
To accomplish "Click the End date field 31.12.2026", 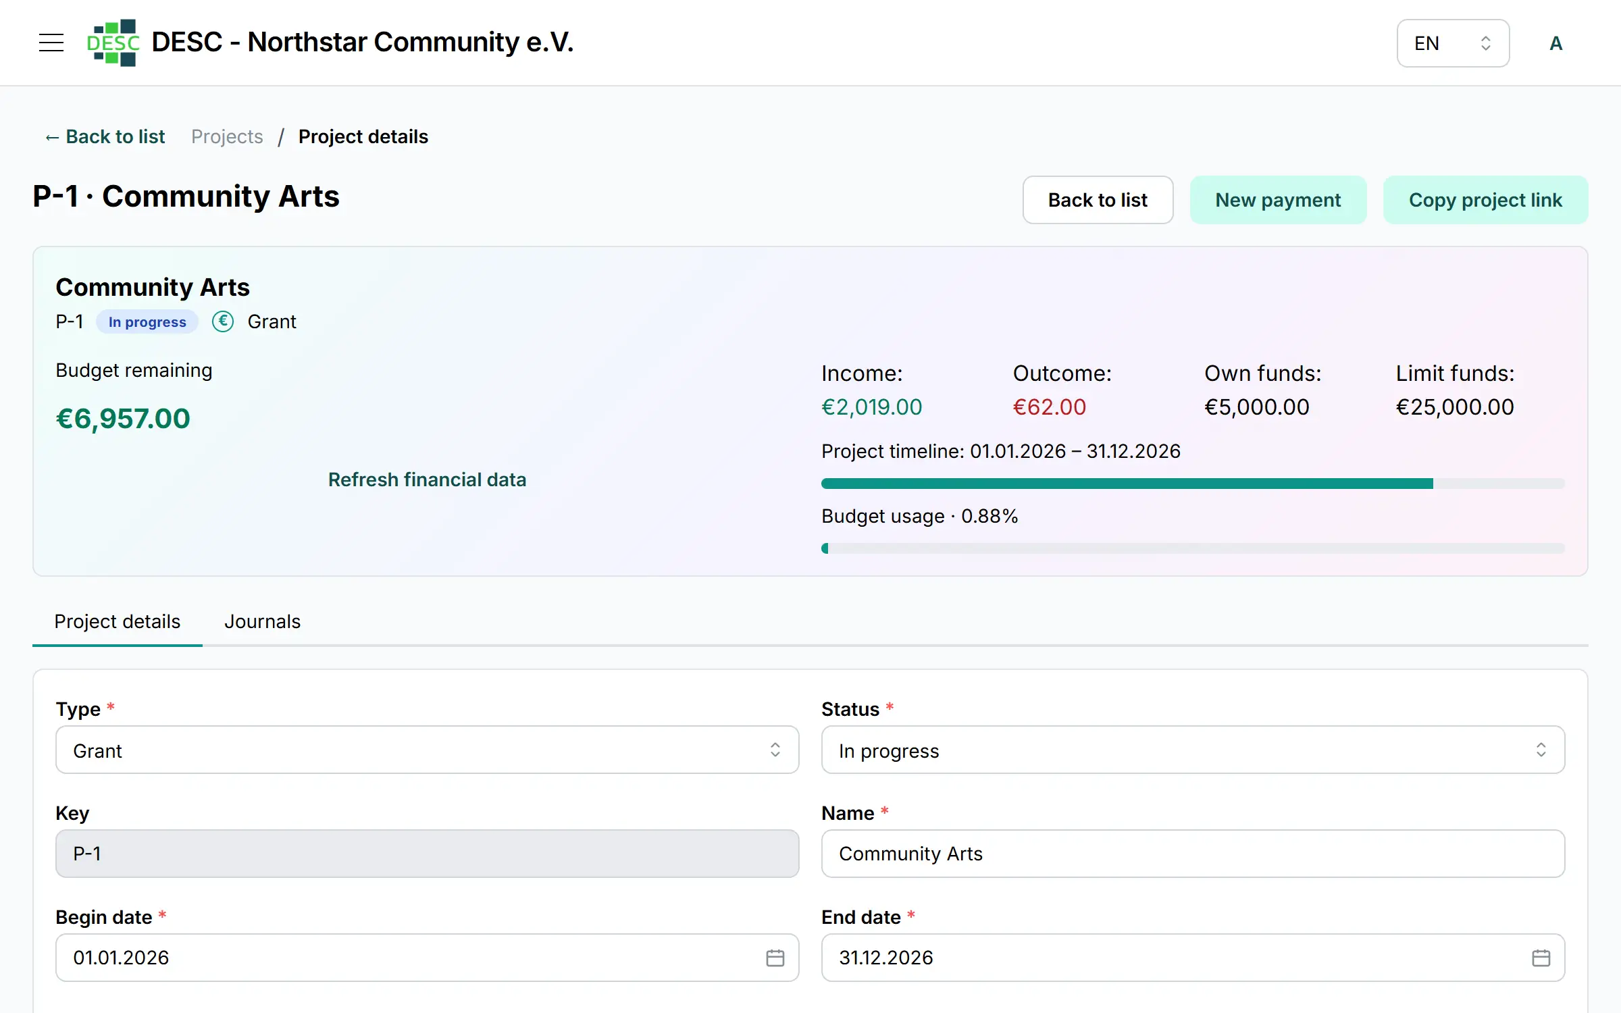I will pos(1193,958).
